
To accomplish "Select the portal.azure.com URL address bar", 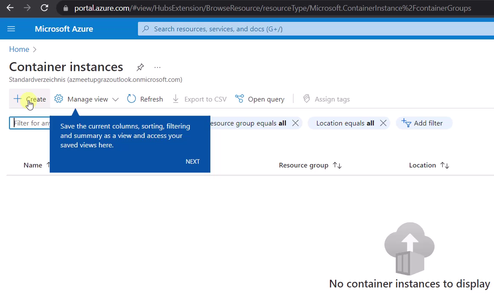I will click(x=272, y=8).
